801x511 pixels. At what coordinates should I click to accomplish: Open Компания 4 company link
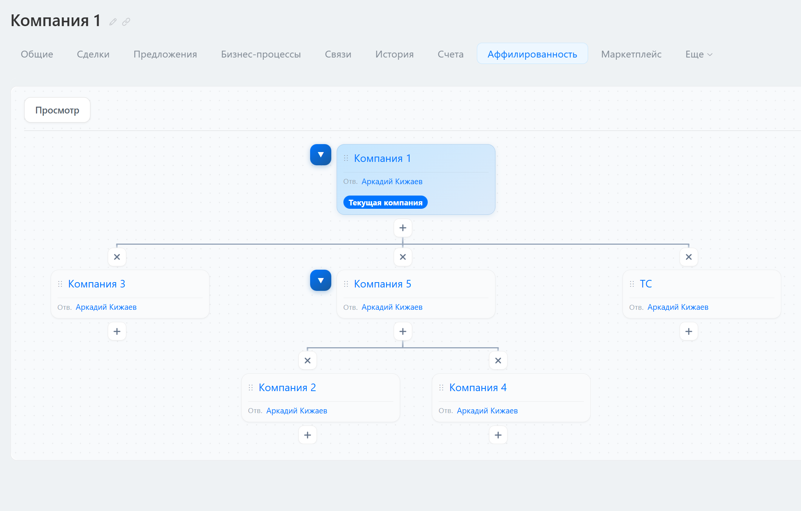(478, 388)
